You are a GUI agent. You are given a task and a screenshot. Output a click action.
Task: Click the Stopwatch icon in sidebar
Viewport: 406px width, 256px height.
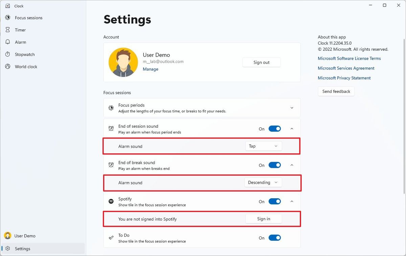[8, 54]
